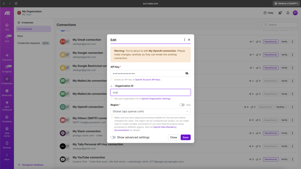Open My Gmail connection three-dot menu

292,42
